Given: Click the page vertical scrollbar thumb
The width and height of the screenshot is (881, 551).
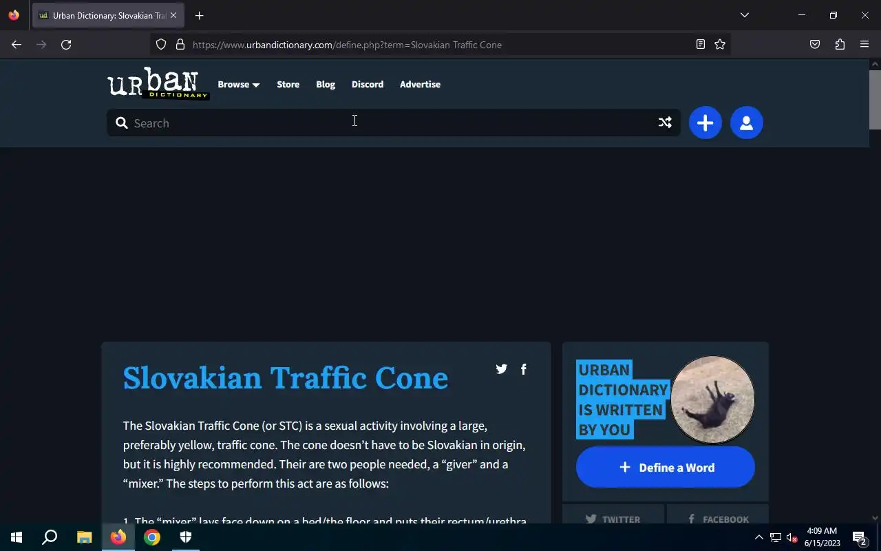Looking at the screenshot, I should pyautogui.click(x=875, y=99).
